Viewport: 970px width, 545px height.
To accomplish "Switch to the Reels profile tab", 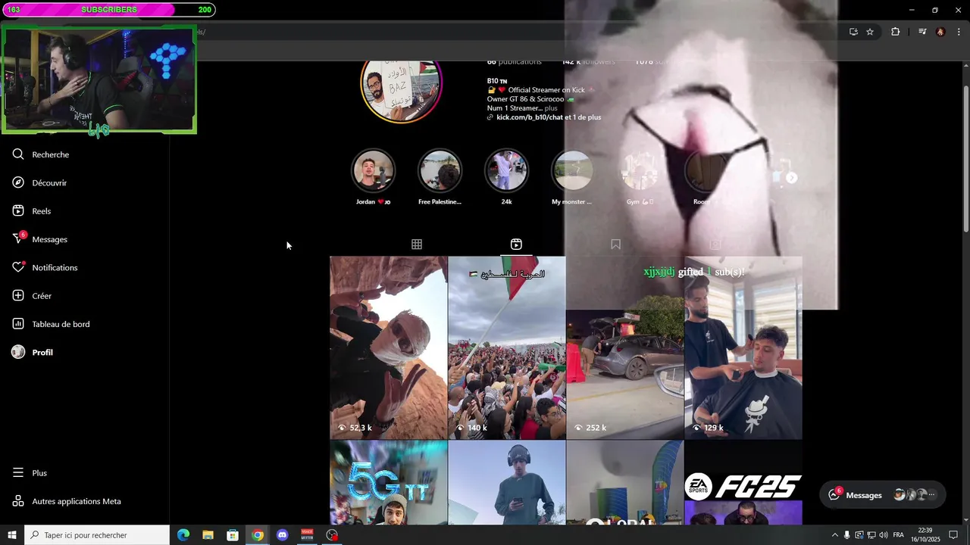I will click(x=516, y=244).
